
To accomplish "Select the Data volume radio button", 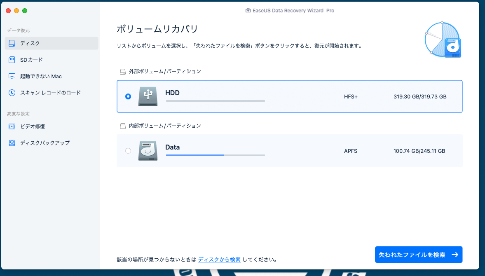I will 128,150.
